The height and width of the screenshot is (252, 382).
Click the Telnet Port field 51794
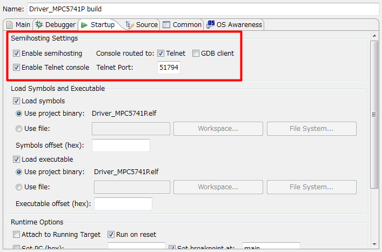click(169, 67)
